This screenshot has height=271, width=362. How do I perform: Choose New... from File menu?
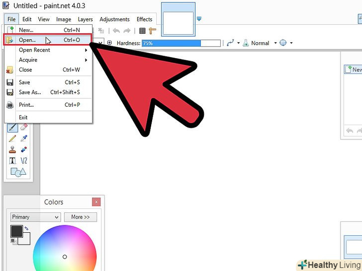click(48, 30)
